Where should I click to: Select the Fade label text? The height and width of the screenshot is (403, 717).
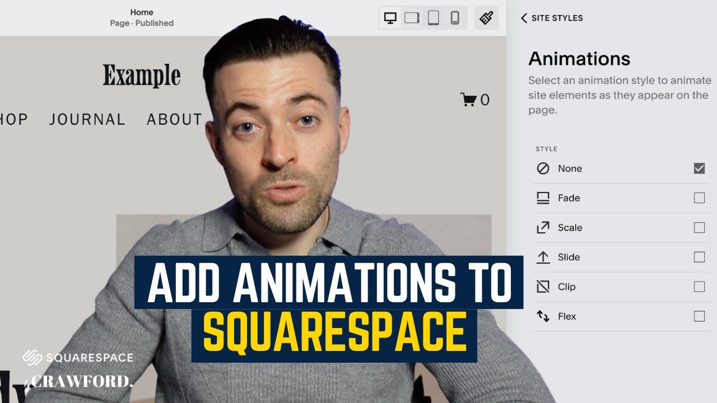tap(569, 198)
